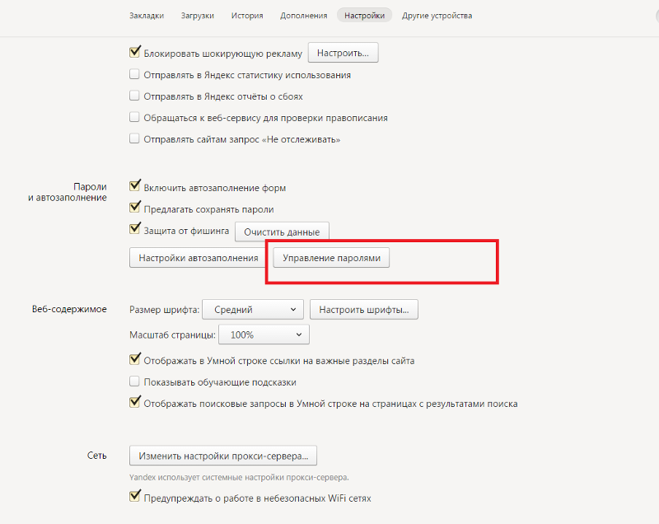Screen dimensions: 659x524
Task: Click Настроить шрифты... button
Action: pos(364,310)
